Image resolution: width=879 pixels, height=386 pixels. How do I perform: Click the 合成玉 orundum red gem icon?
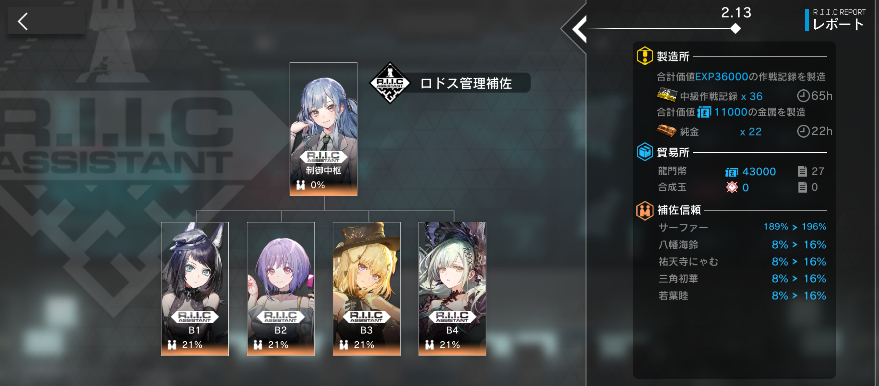[732, 187]
